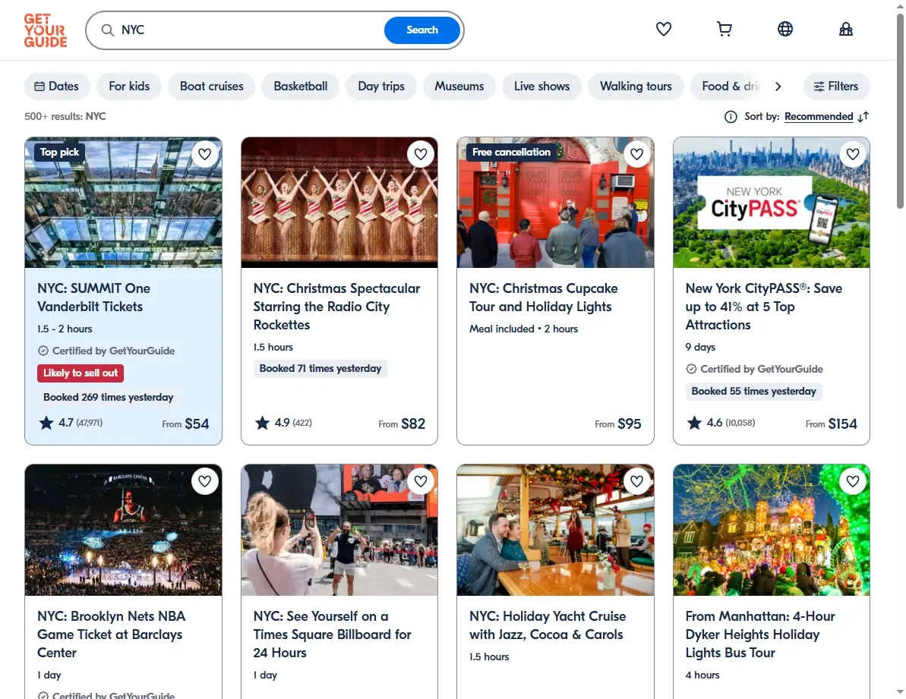Select the Boat cruises filter
This screenshot has height=699, width=906.
211,86
